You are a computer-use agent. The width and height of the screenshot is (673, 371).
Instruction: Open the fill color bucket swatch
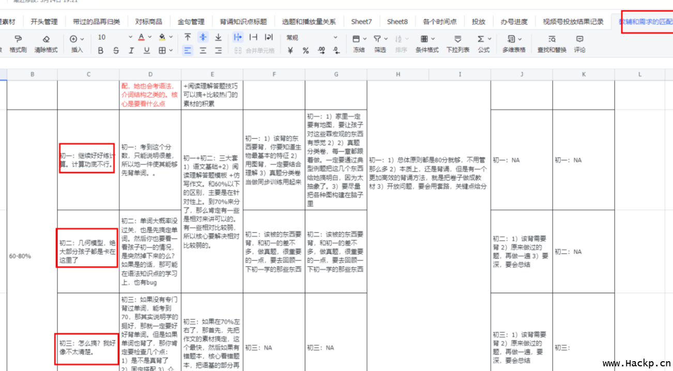click(162, 38)
